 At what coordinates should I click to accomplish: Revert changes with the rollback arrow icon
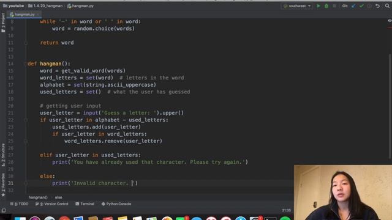(x=377, y=5)
